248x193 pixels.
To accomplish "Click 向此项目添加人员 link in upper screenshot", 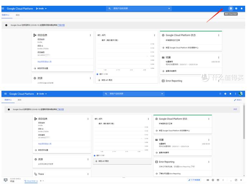I will 44,62.
